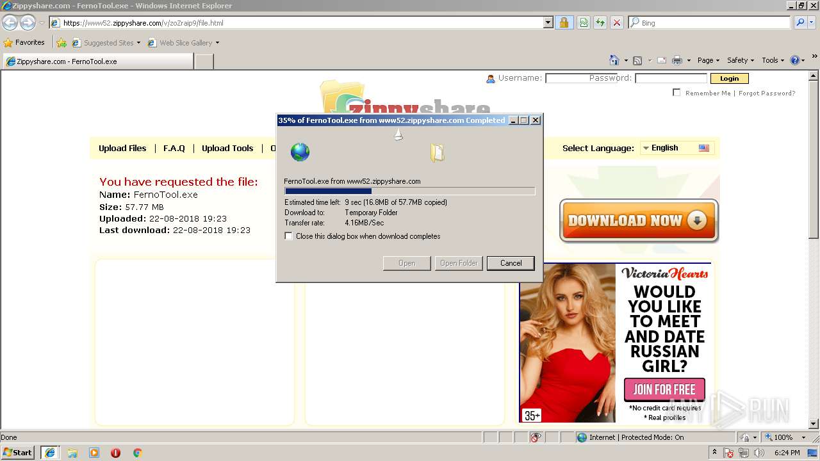Show hidden tray icons arrow
Screen dimensions: 820x461
pos(714,453)
